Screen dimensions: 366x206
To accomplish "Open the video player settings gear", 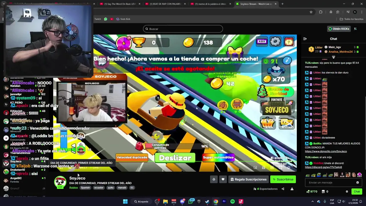I will pos(289,167).
